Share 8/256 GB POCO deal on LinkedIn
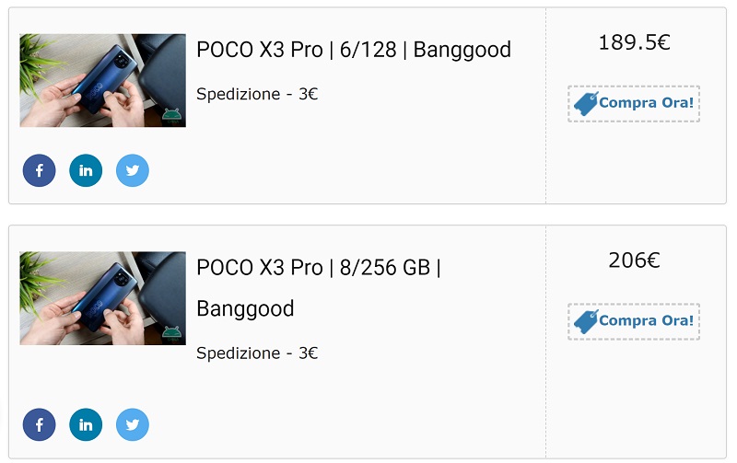Screen dimensions: 737x463 (x=86, y=424)
